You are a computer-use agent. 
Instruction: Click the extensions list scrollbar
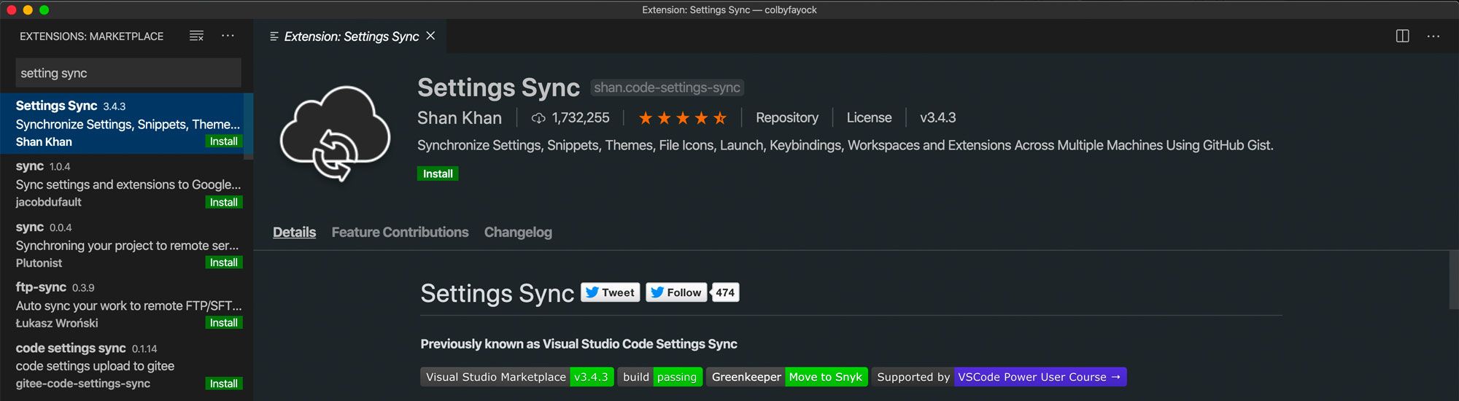[x=249, y=126]
